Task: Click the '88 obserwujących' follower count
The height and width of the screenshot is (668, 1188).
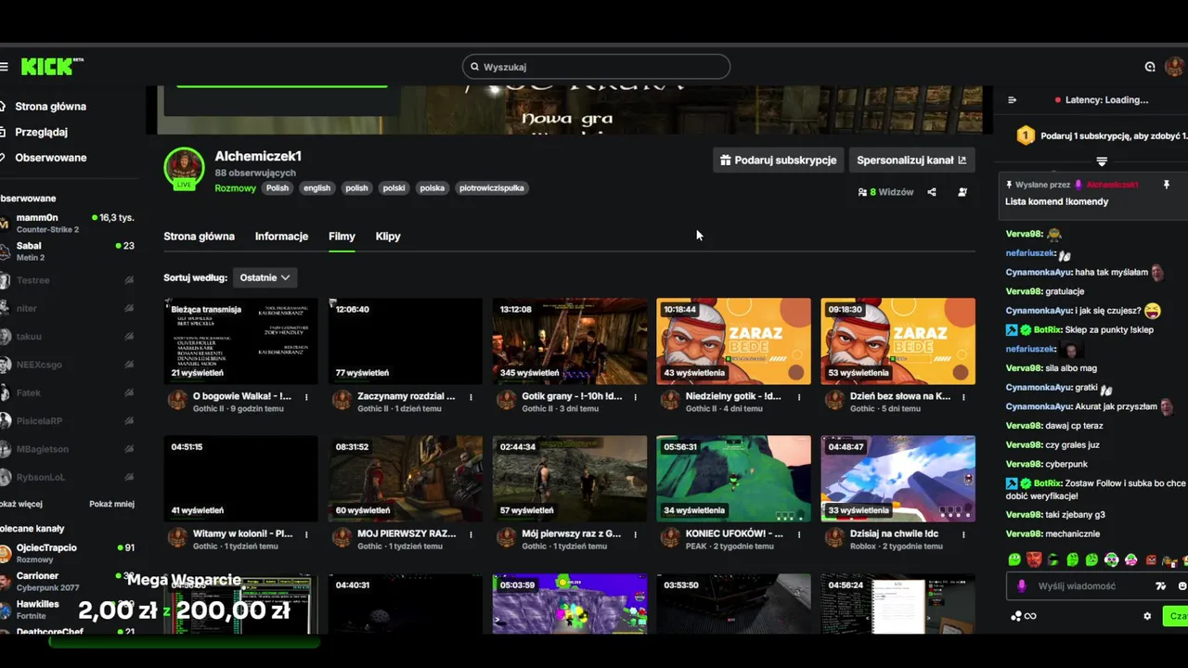Action: point(255,173)
